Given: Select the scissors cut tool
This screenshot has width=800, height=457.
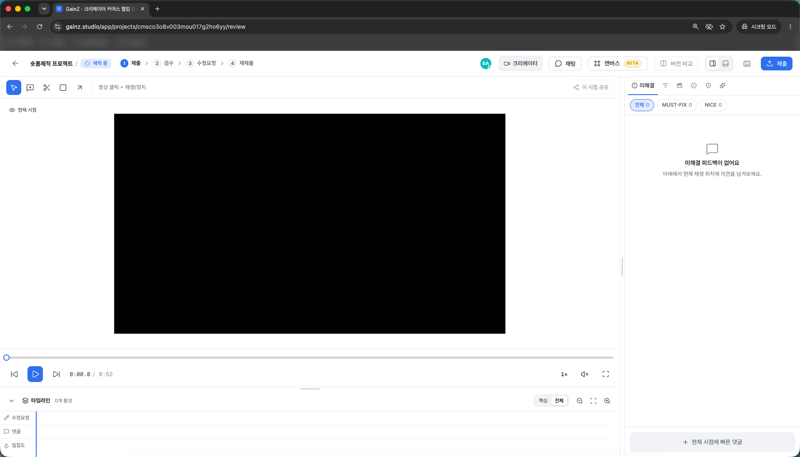Looking at the screenshot, I should tap(47, 87).
